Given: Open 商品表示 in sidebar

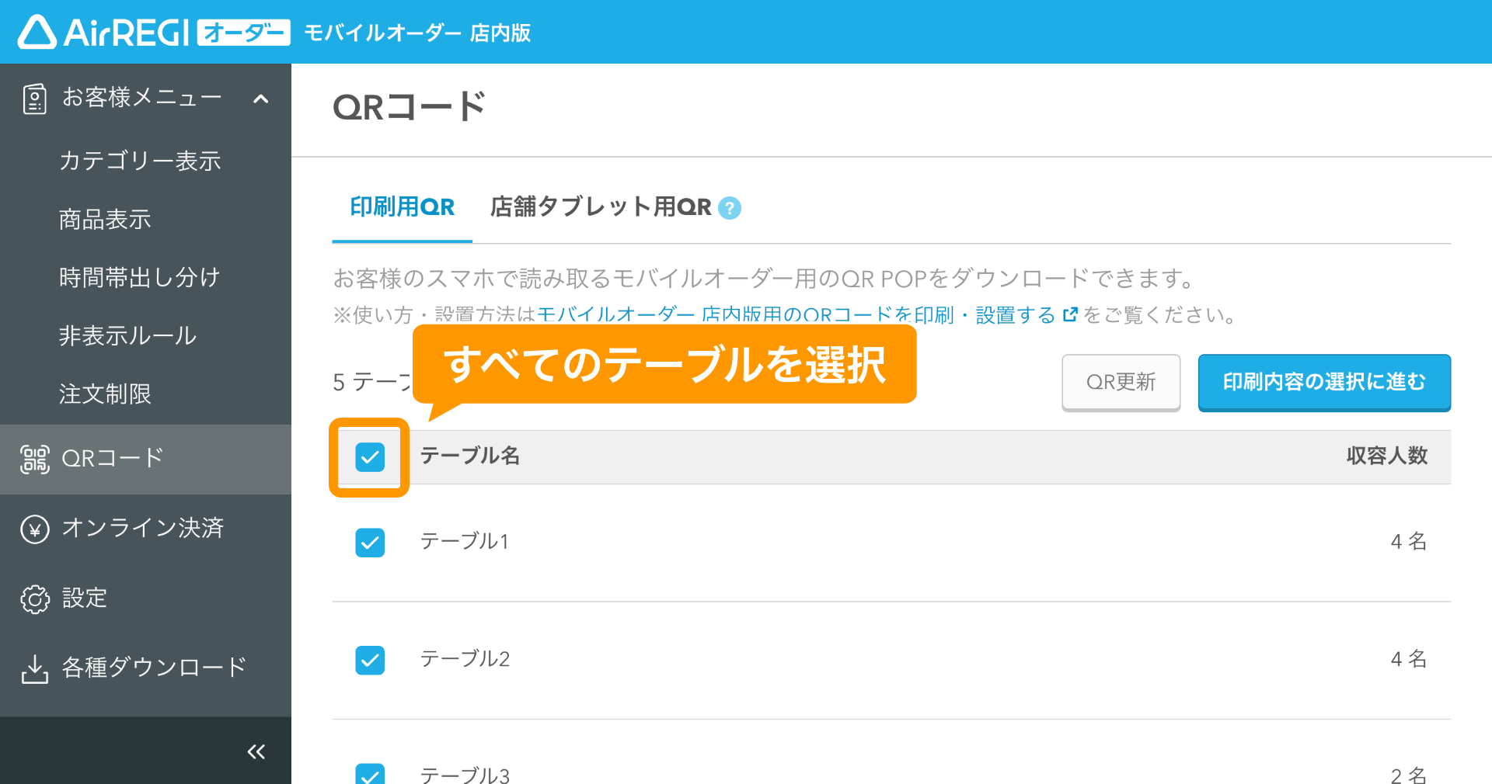Looking at the screenshot, I should coord(105,219).
